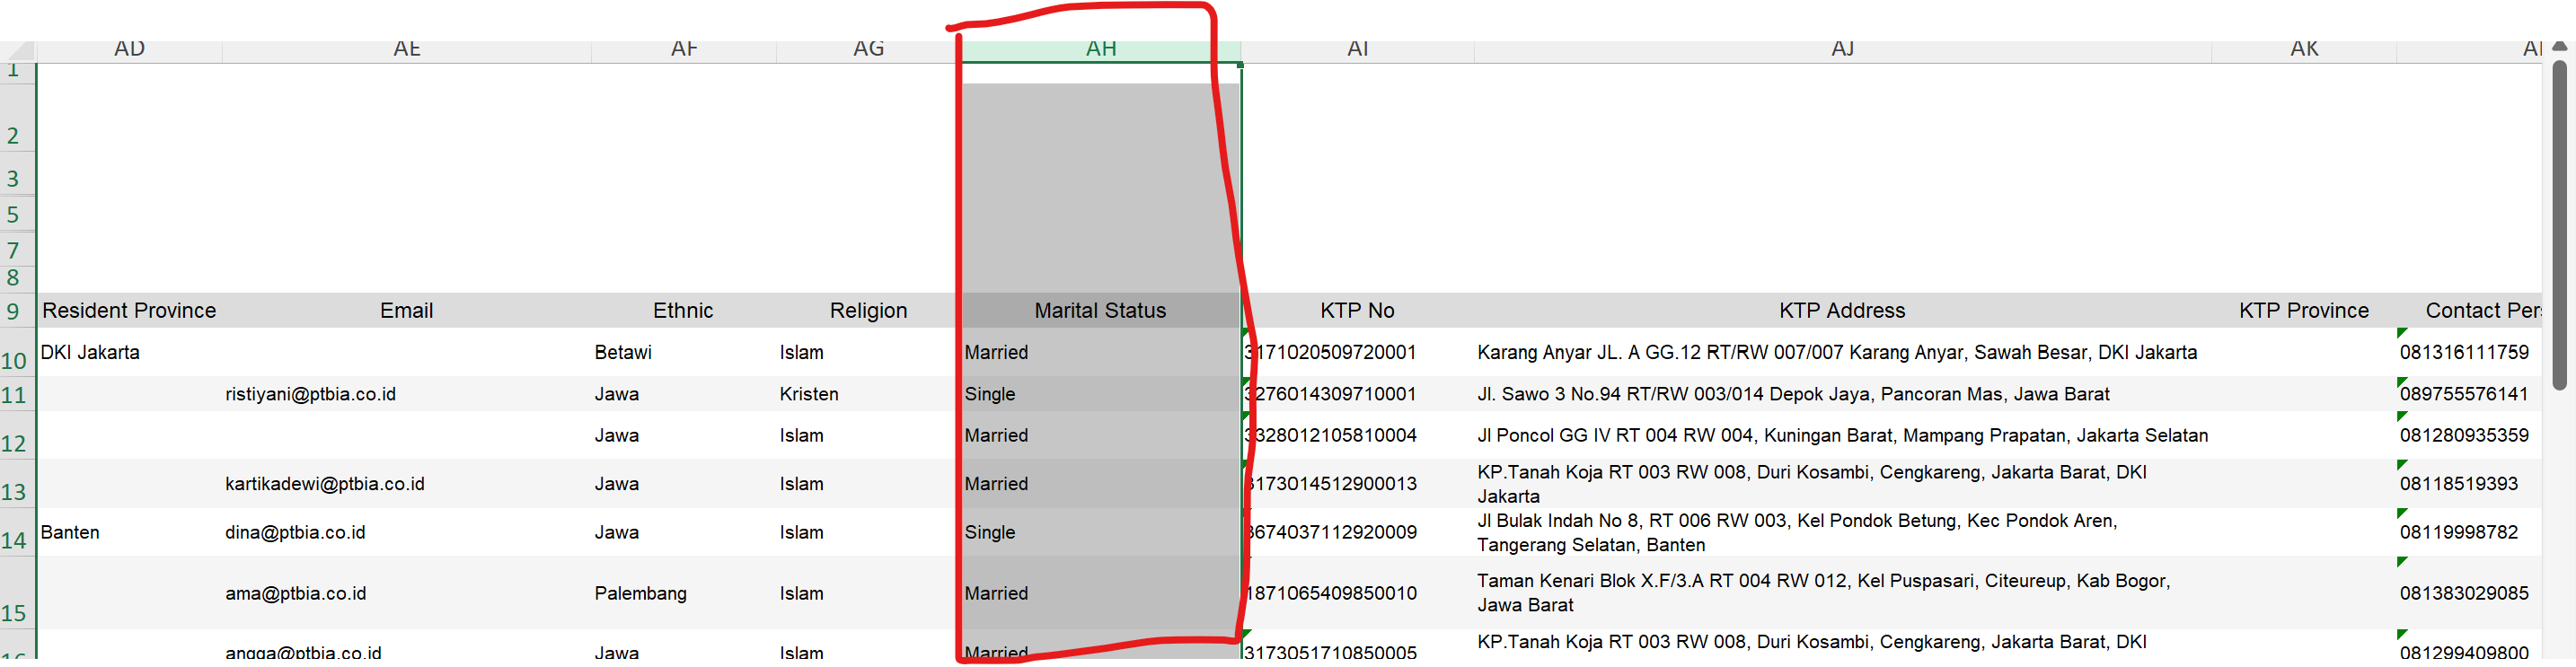Viewport: 2576px width, 667px height.
Task: Select column AD header
Action: tap(129, 50)
